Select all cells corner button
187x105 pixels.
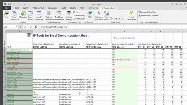pos(5,32)
